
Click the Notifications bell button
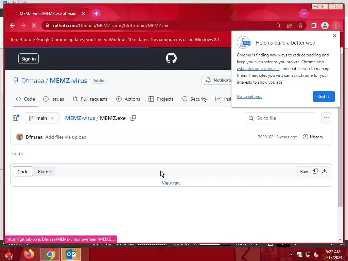point(217,80)
